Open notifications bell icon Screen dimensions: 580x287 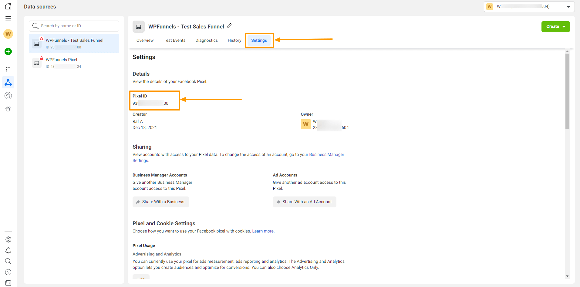tap(8, 250)
